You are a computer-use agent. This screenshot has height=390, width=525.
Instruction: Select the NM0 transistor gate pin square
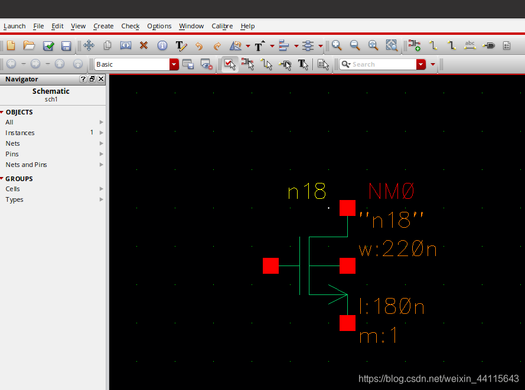pos(270,266)
